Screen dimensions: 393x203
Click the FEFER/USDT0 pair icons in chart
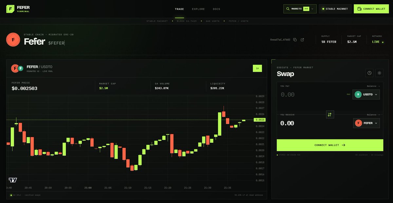point(18,68)
